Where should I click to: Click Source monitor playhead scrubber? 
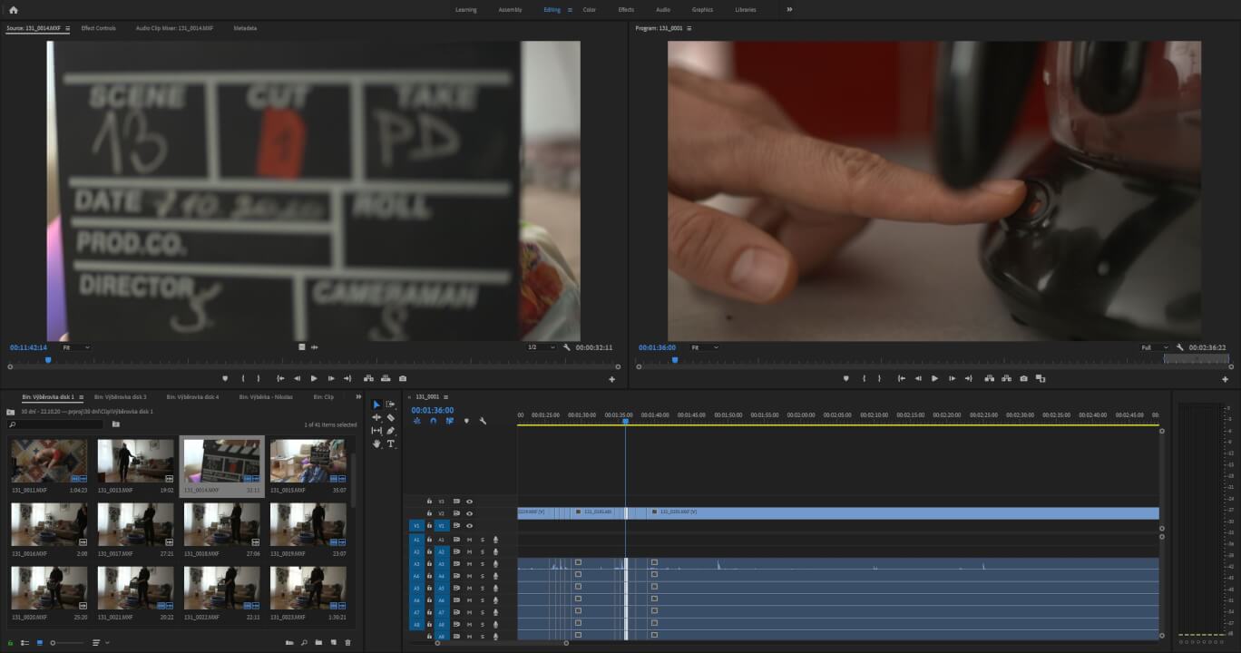pyautogui.click(x=48, y=360)
